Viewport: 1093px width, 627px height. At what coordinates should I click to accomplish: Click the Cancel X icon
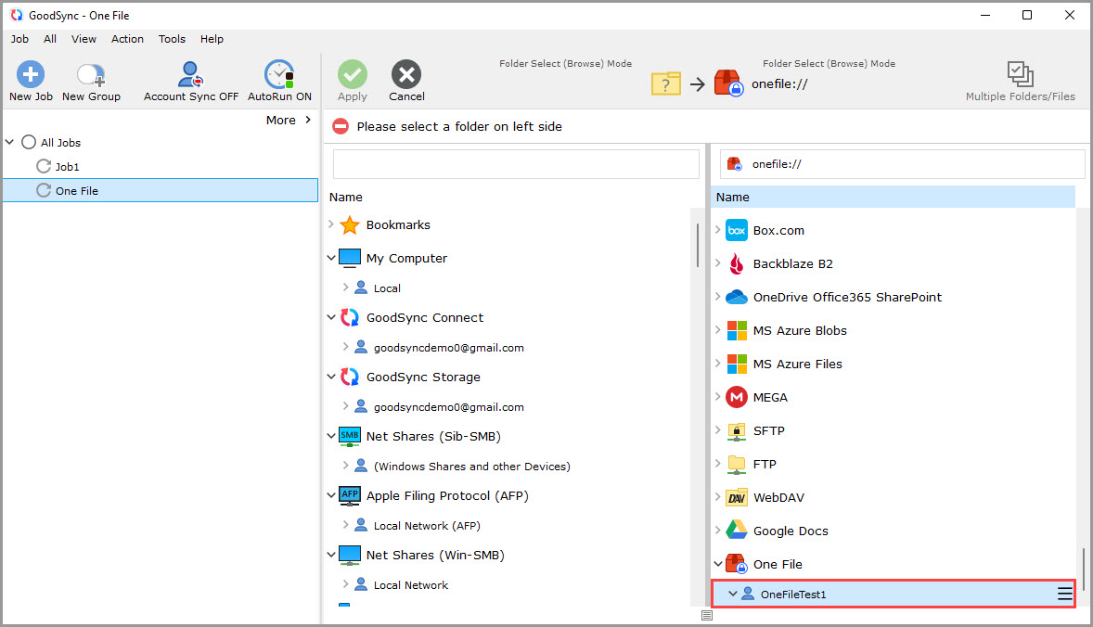click(x=406, y=74)
